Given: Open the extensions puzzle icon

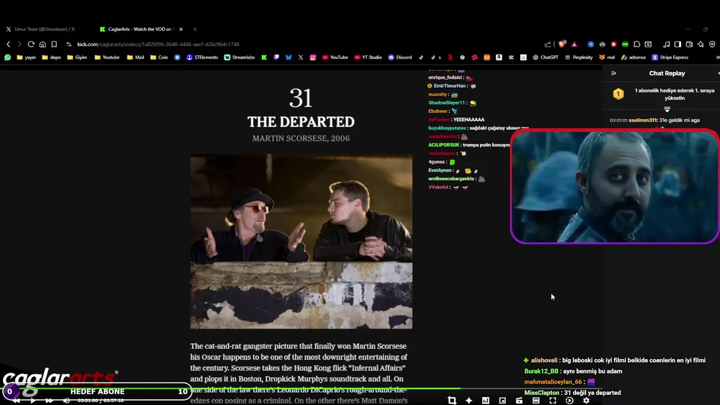Looking at the screenshot, I should click(x=637, y=44).
